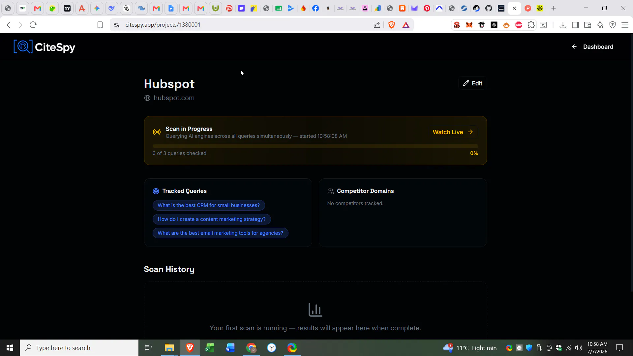Open the Windows Start menu
This screenshot has width=633, height=356.
(10, 348)
